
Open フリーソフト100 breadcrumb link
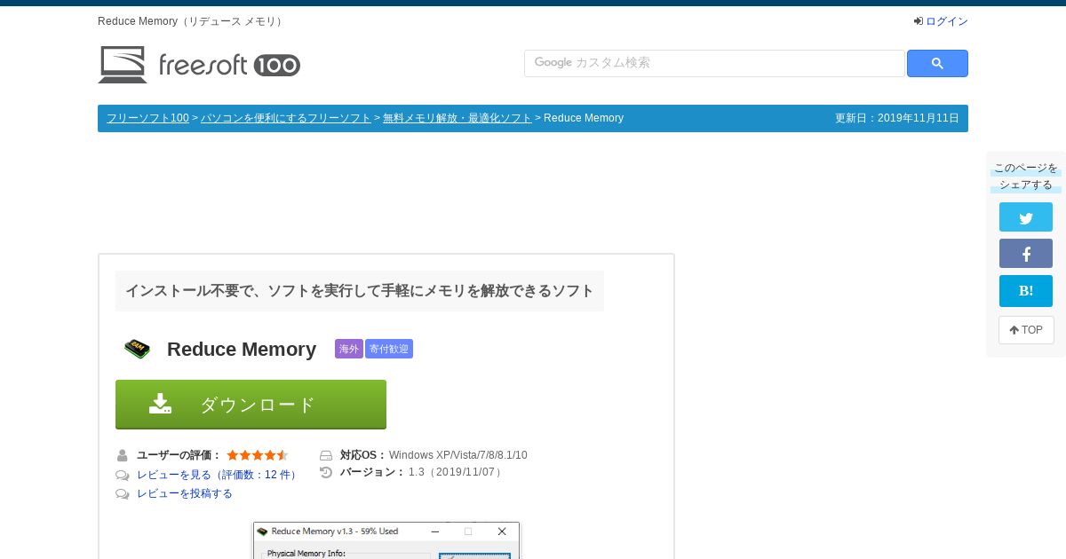[147, 118]
